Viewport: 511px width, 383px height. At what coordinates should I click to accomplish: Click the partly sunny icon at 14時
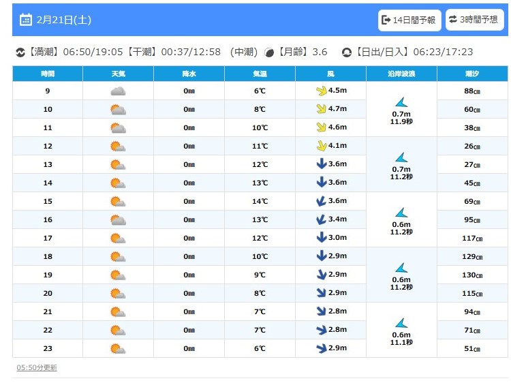(118, 183)
